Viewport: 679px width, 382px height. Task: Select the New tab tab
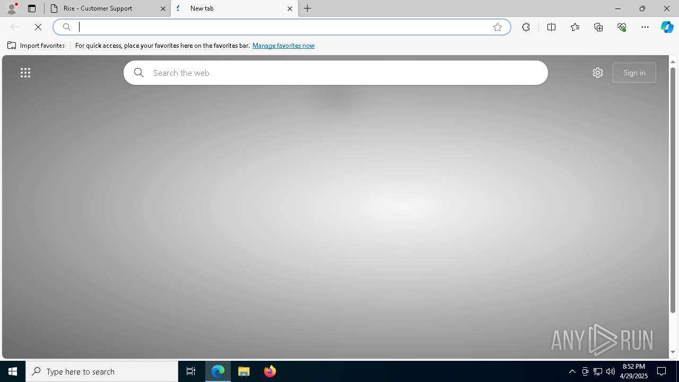(x=234, y=8)
